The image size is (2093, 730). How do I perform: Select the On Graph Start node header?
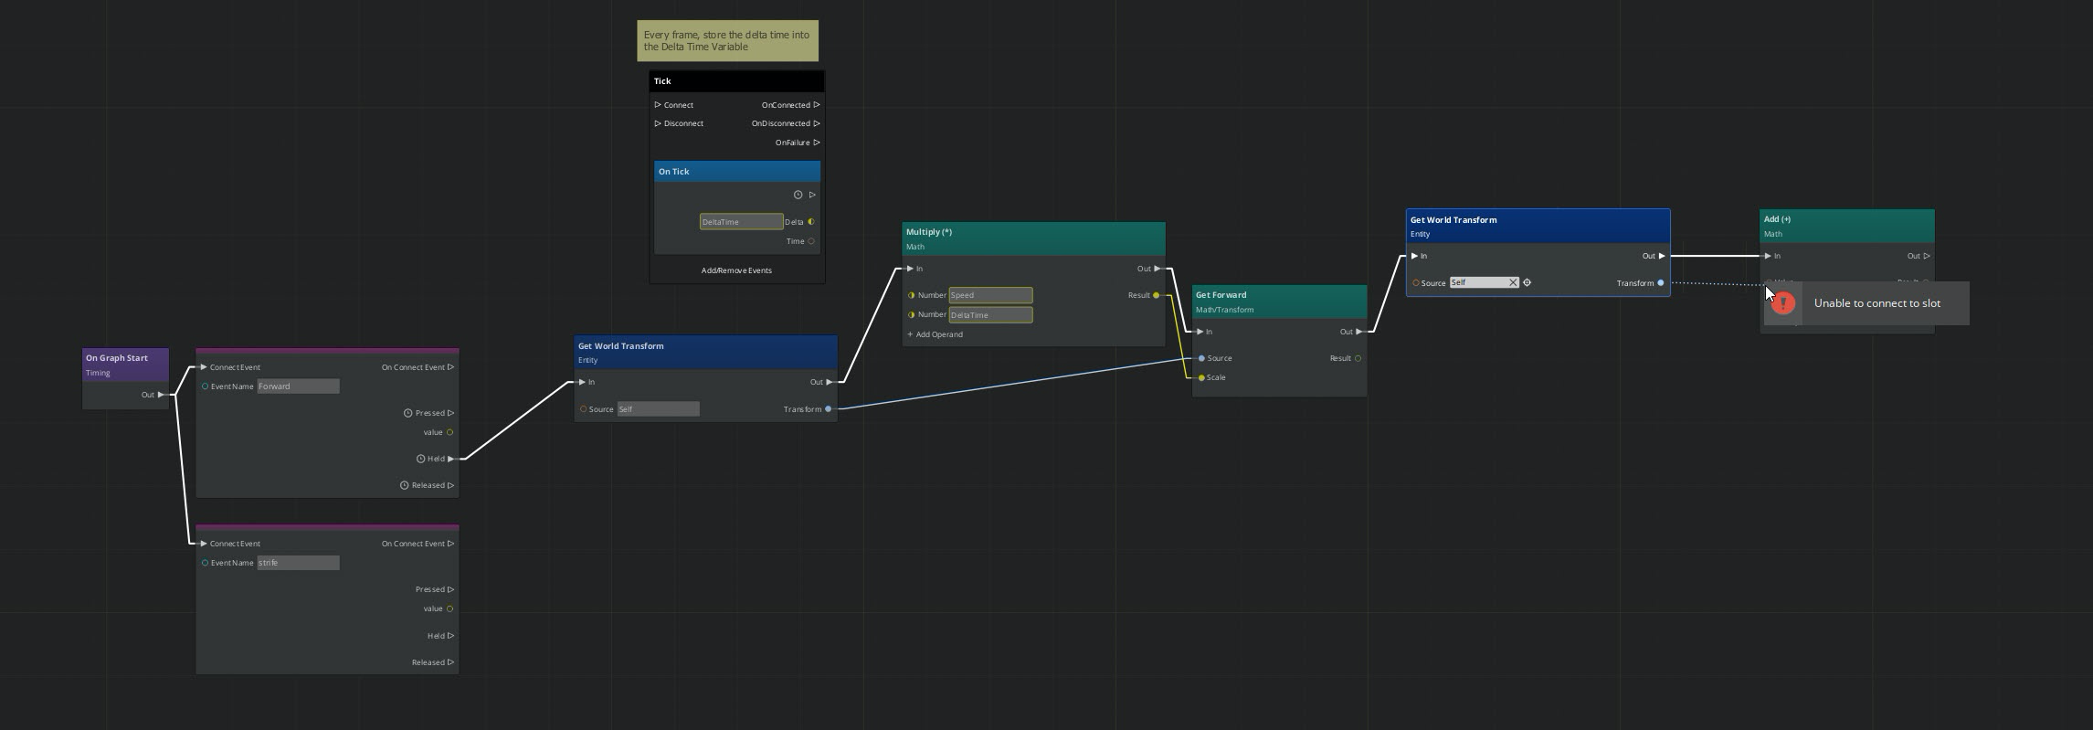click(125, 365)
